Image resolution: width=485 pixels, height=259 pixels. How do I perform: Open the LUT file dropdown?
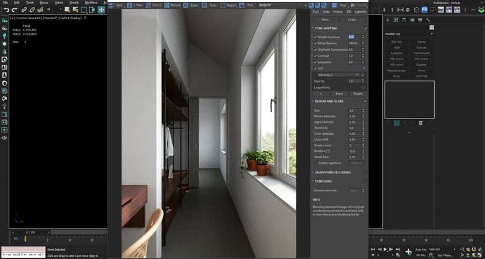click(336, 75)
